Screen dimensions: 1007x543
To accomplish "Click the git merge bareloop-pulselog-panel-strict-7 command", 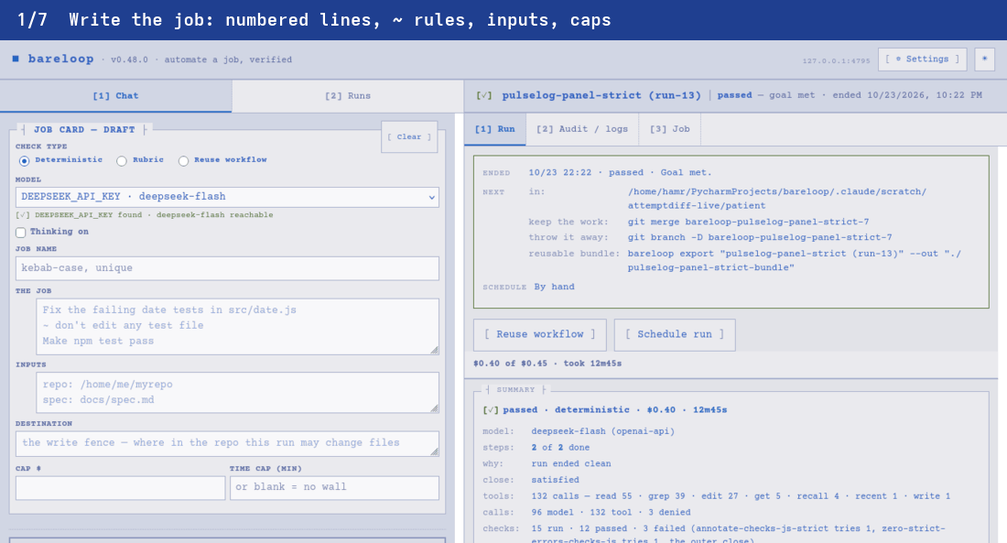I will (748, 222).
